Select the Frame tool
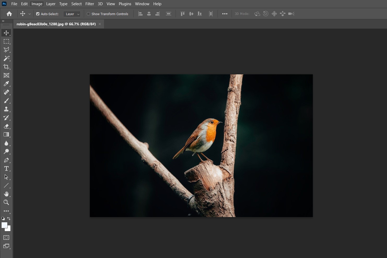The width and height of the screenshot is (387, 258). [6, 75]
